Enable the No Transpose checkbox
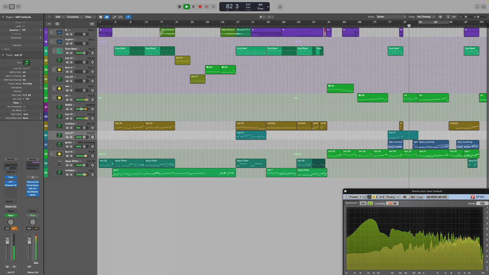This screenshot has height=275, width=489. (x=24, y=106)
